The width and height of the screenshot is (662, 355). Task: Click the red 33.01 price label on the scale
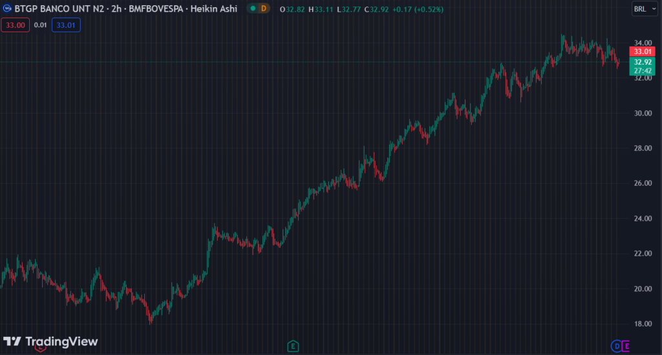tap(642, 52)
